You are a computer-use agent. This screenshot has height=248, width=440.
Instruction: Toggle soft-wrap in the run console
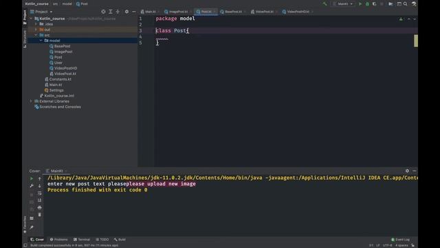(40, 193)
